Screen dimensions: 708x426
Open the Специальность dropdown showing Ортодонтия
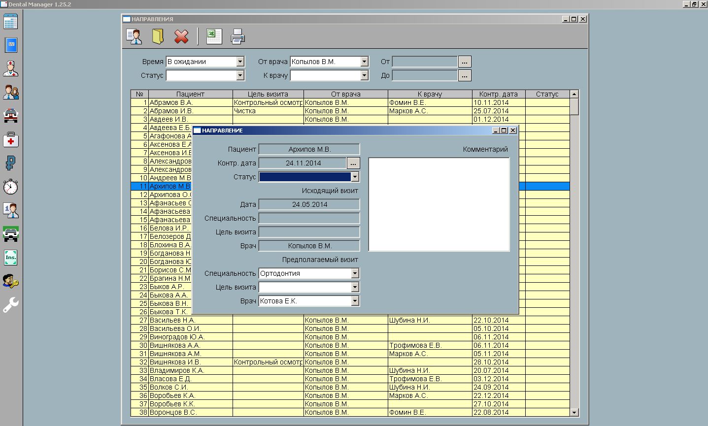coord(355,273)
